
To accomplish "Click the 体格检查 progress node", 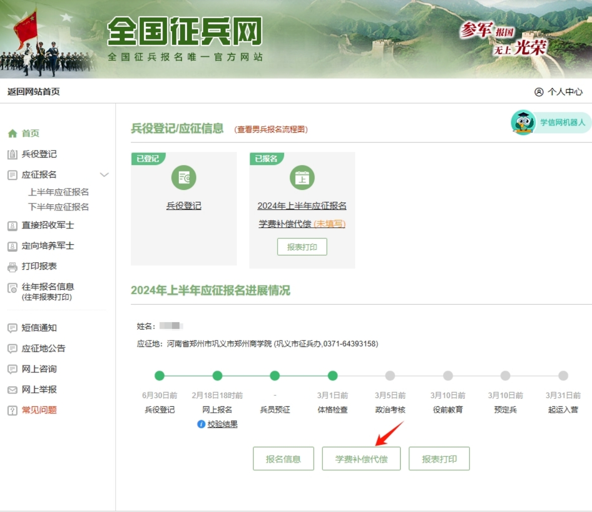I will [x=333, y=376].
